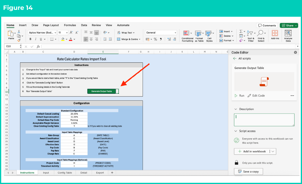Increase font size icon
The width and height of the screenshot is (302, 184).
71,33
